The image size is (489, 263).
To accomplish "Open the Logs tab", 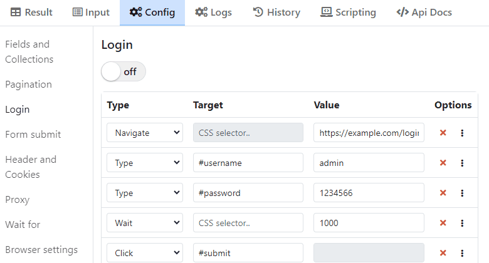I will tap(213, 13).
